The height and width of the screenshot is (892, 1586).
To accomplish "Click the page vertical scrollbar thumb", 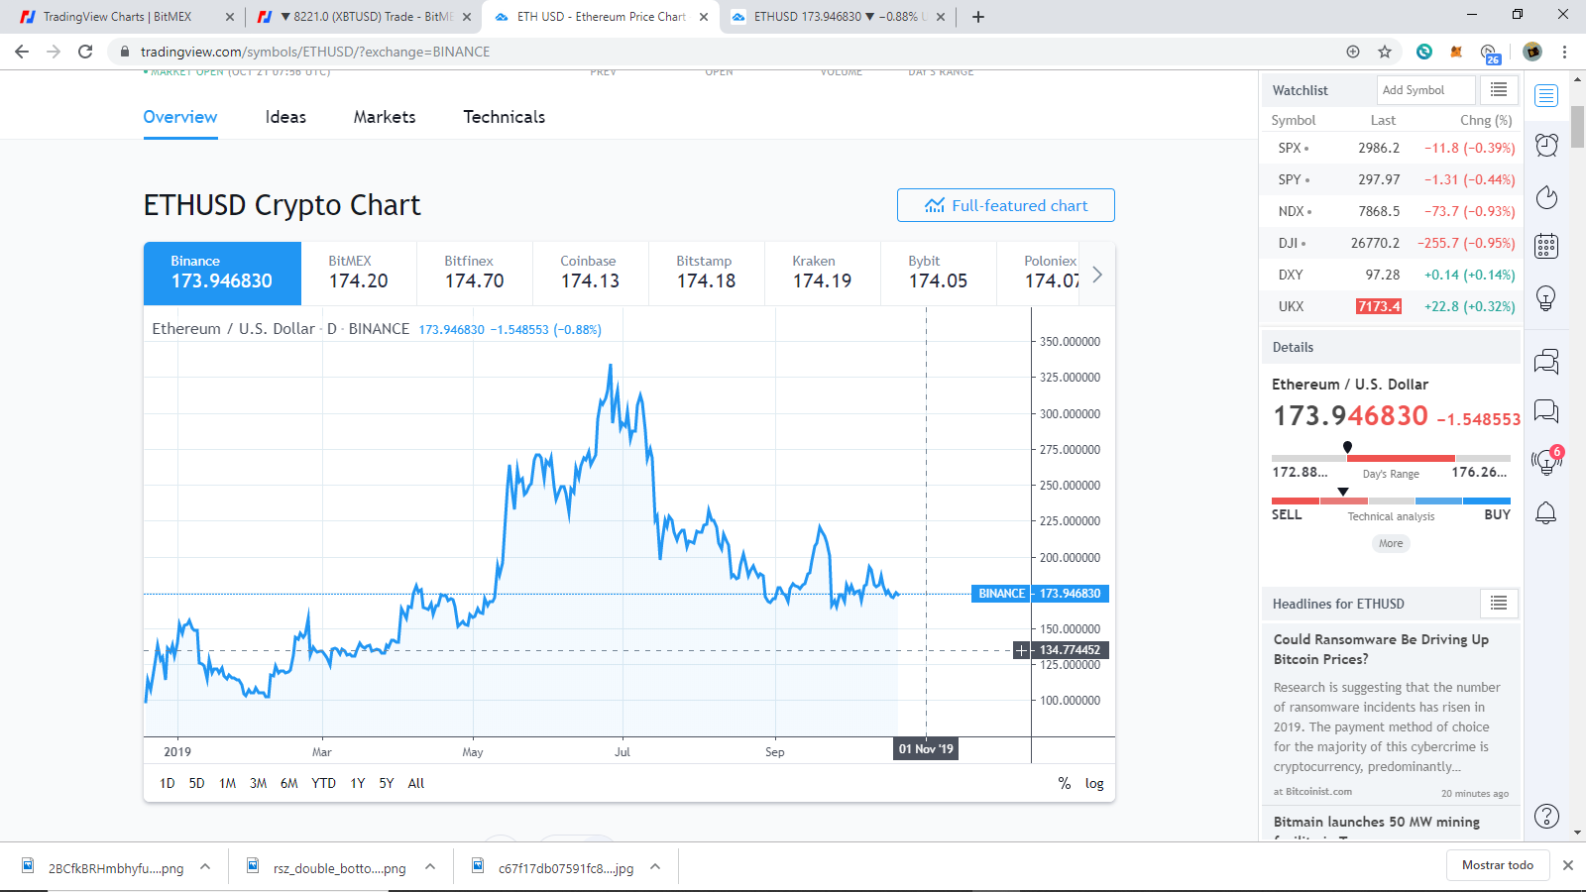I will (x=1578, y=125).
